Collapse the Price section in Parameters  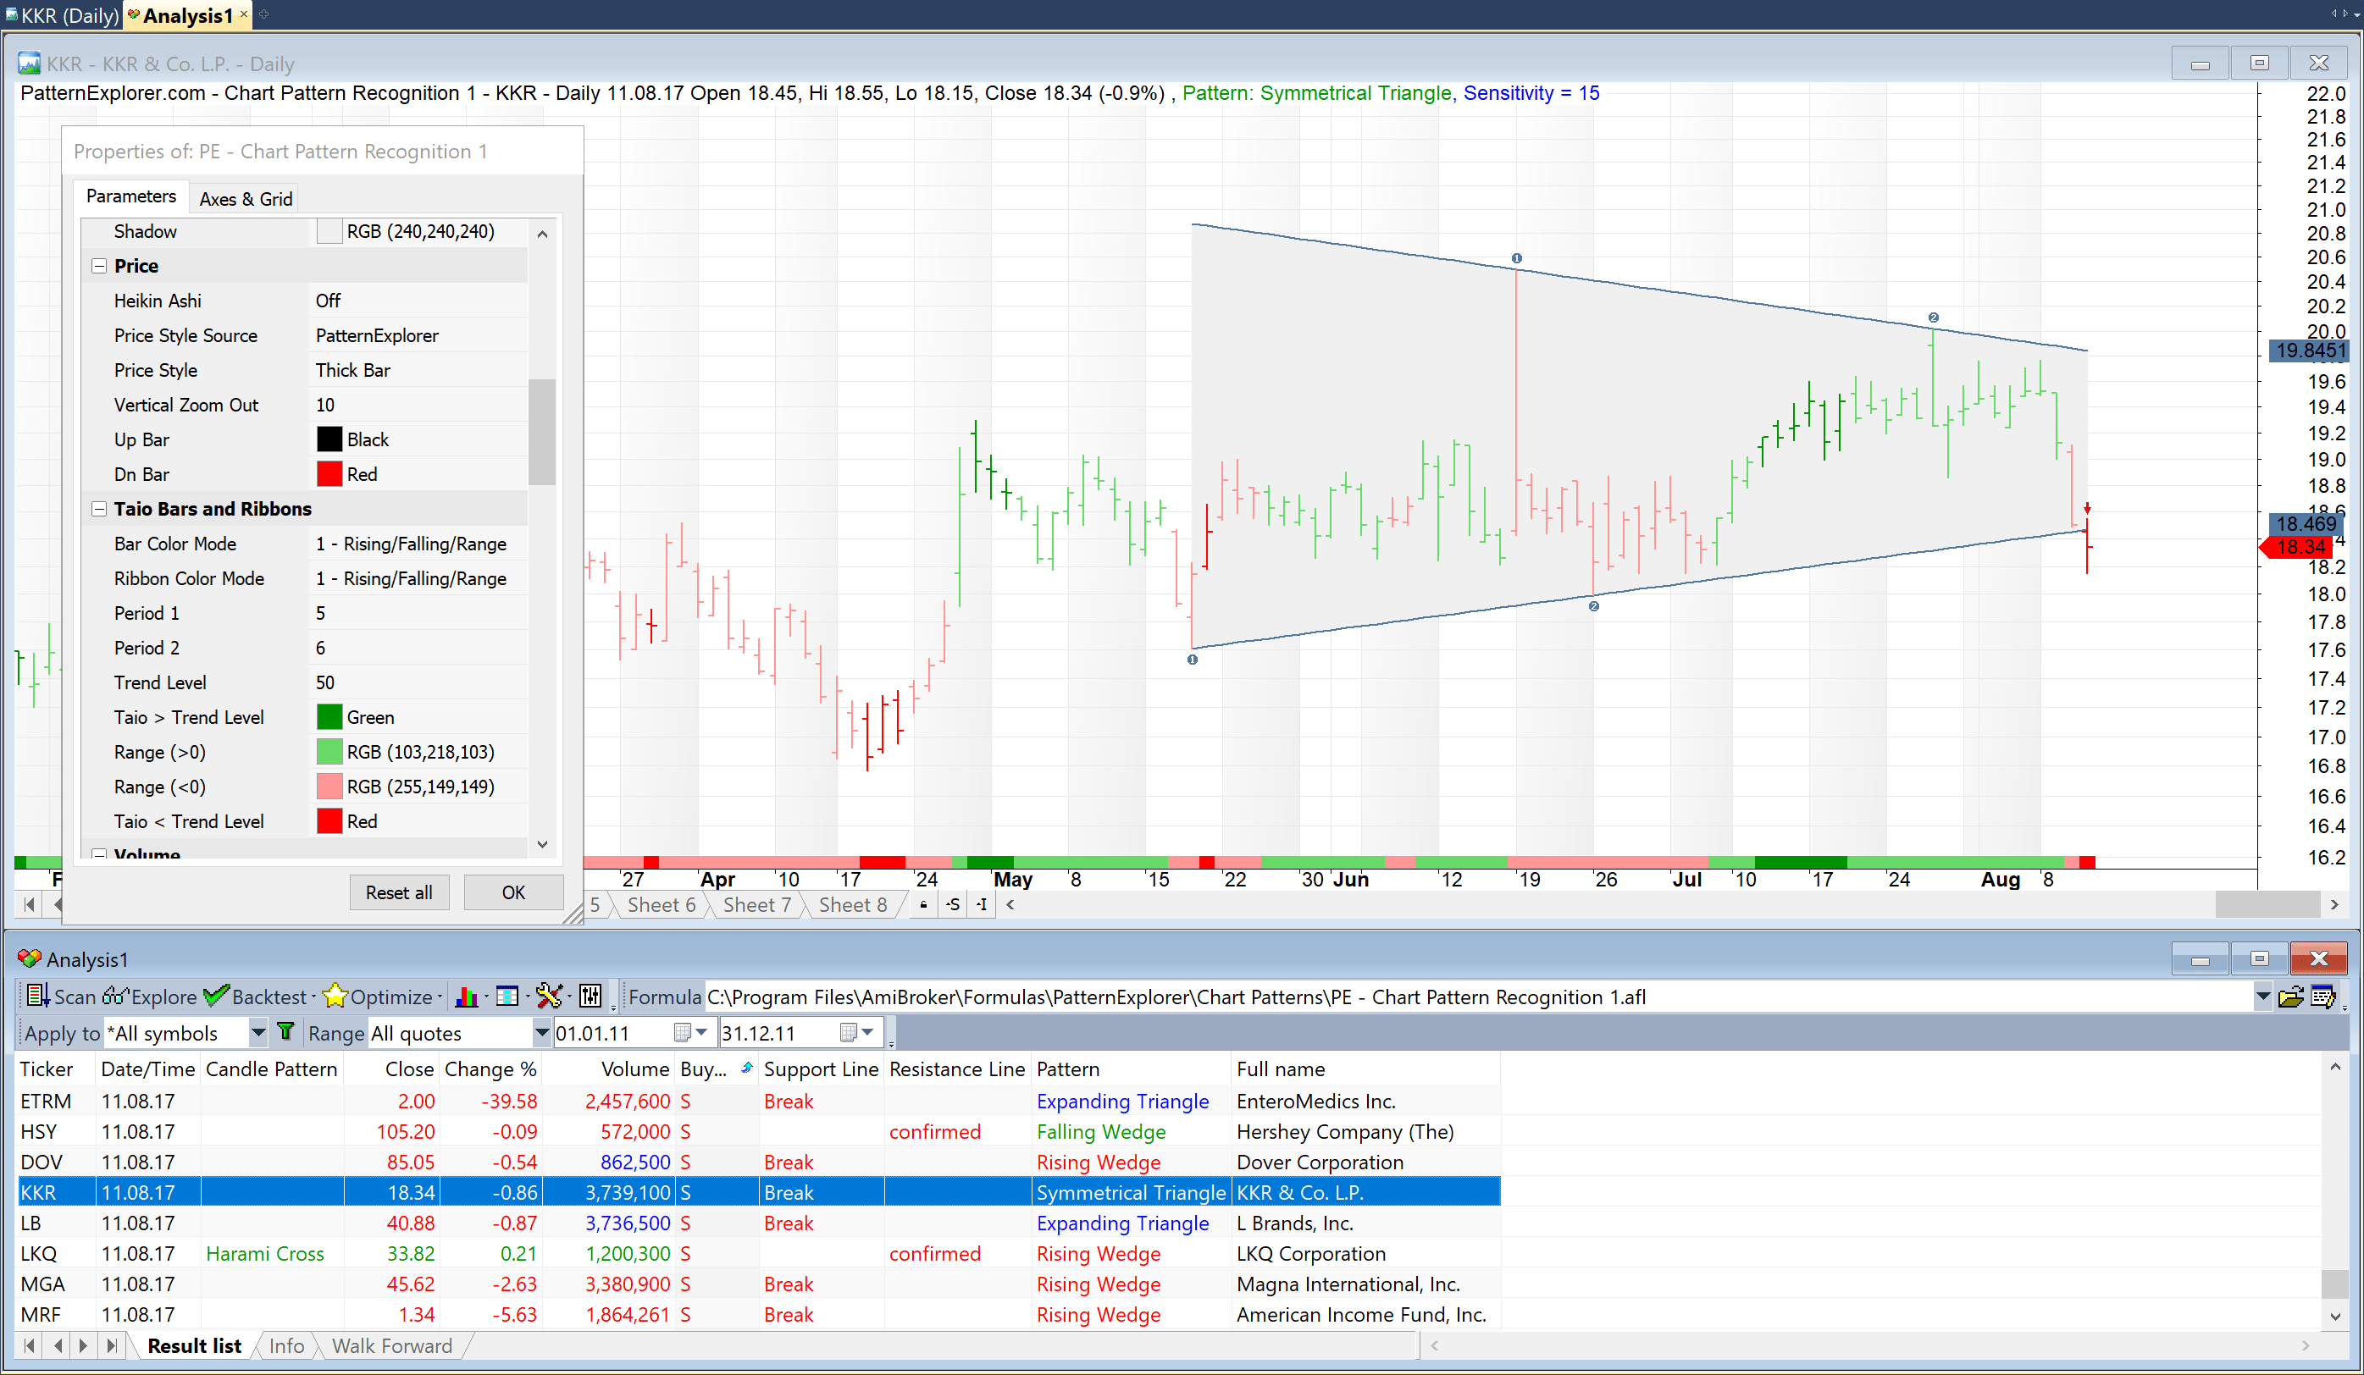point(98,266)
